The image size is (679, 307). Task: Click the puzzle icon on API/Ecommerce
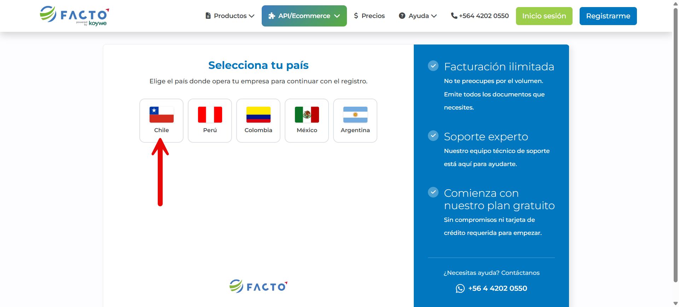pos(272,16)
